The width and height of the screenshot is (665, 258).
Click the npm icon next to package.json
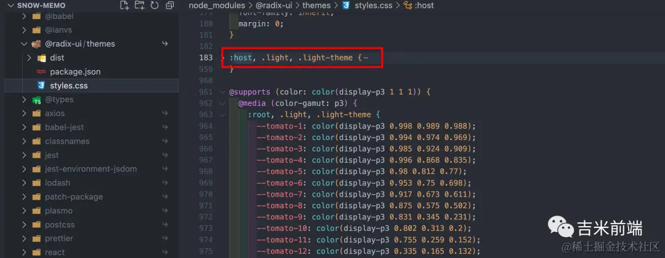pyautogui.click(x=41, y=71)
